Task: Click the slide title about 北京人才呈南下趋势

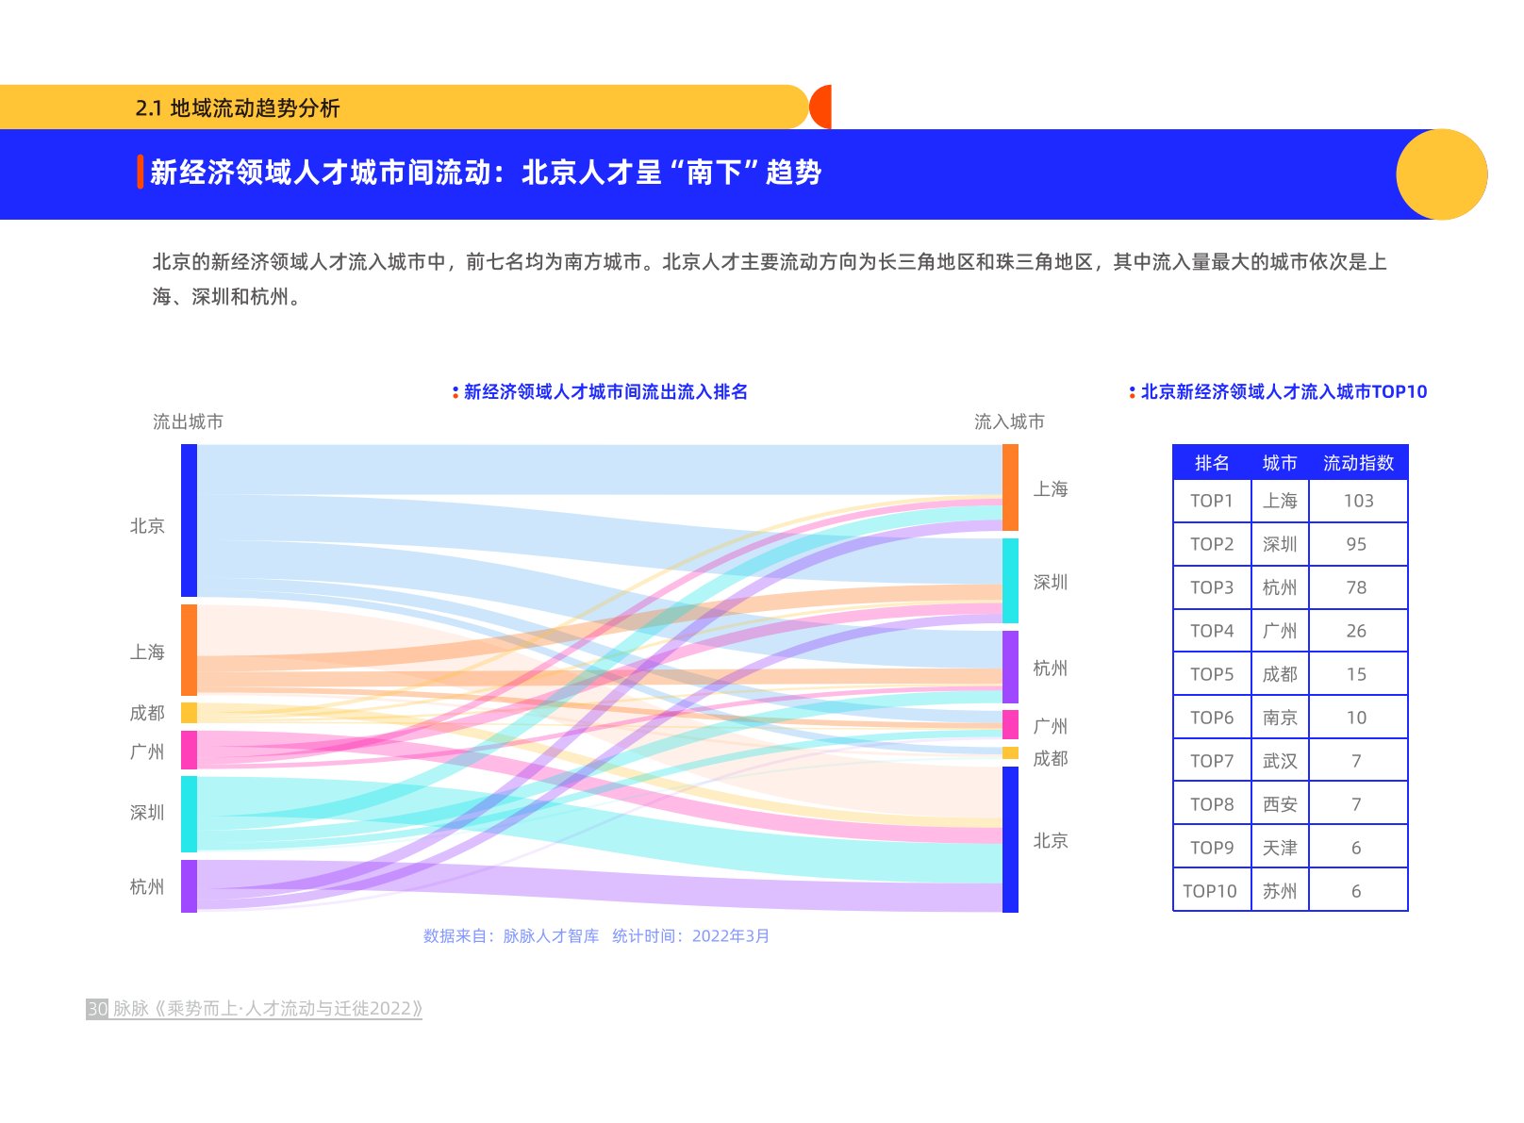Action: (x=486, y=173)
